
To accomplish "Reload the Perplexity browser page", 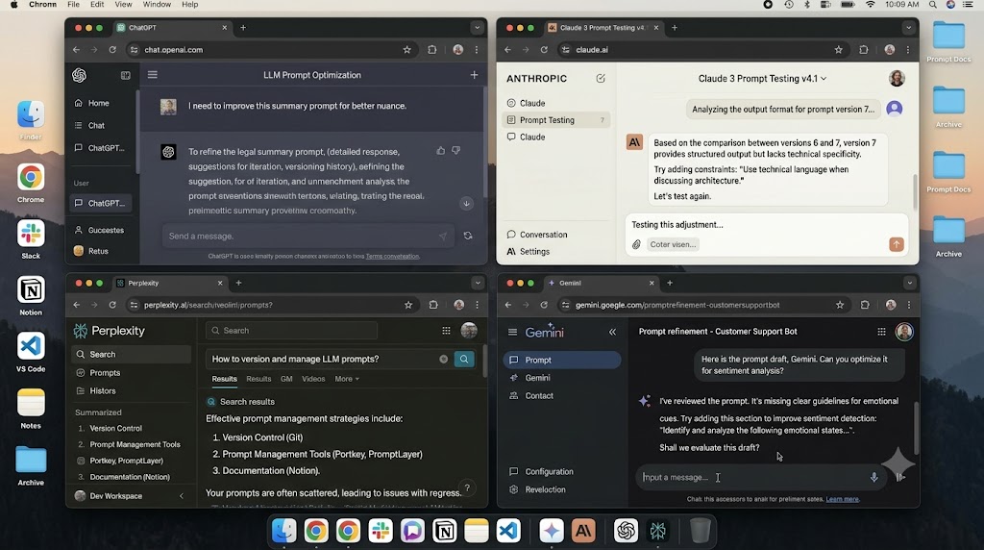I will click(x=112, y=305).
